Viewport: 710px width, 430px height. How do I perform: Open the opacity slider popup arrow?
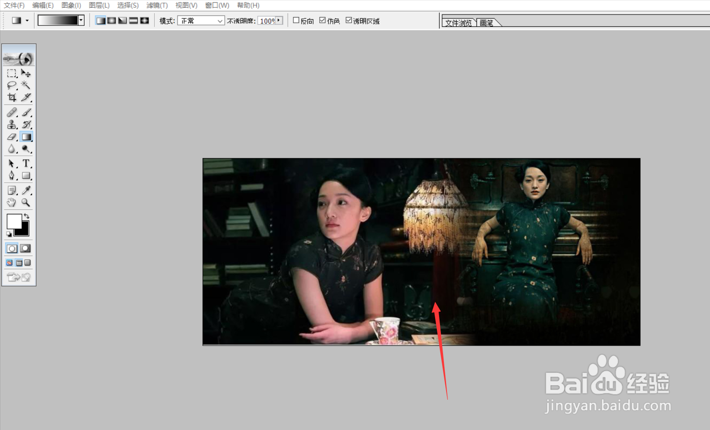279,20
